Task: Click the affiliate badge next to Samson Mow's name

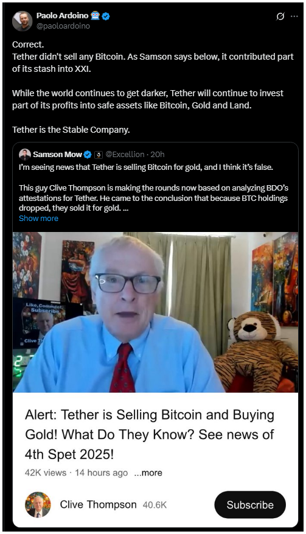Action: pyautogui.click(x=99, y=155)
